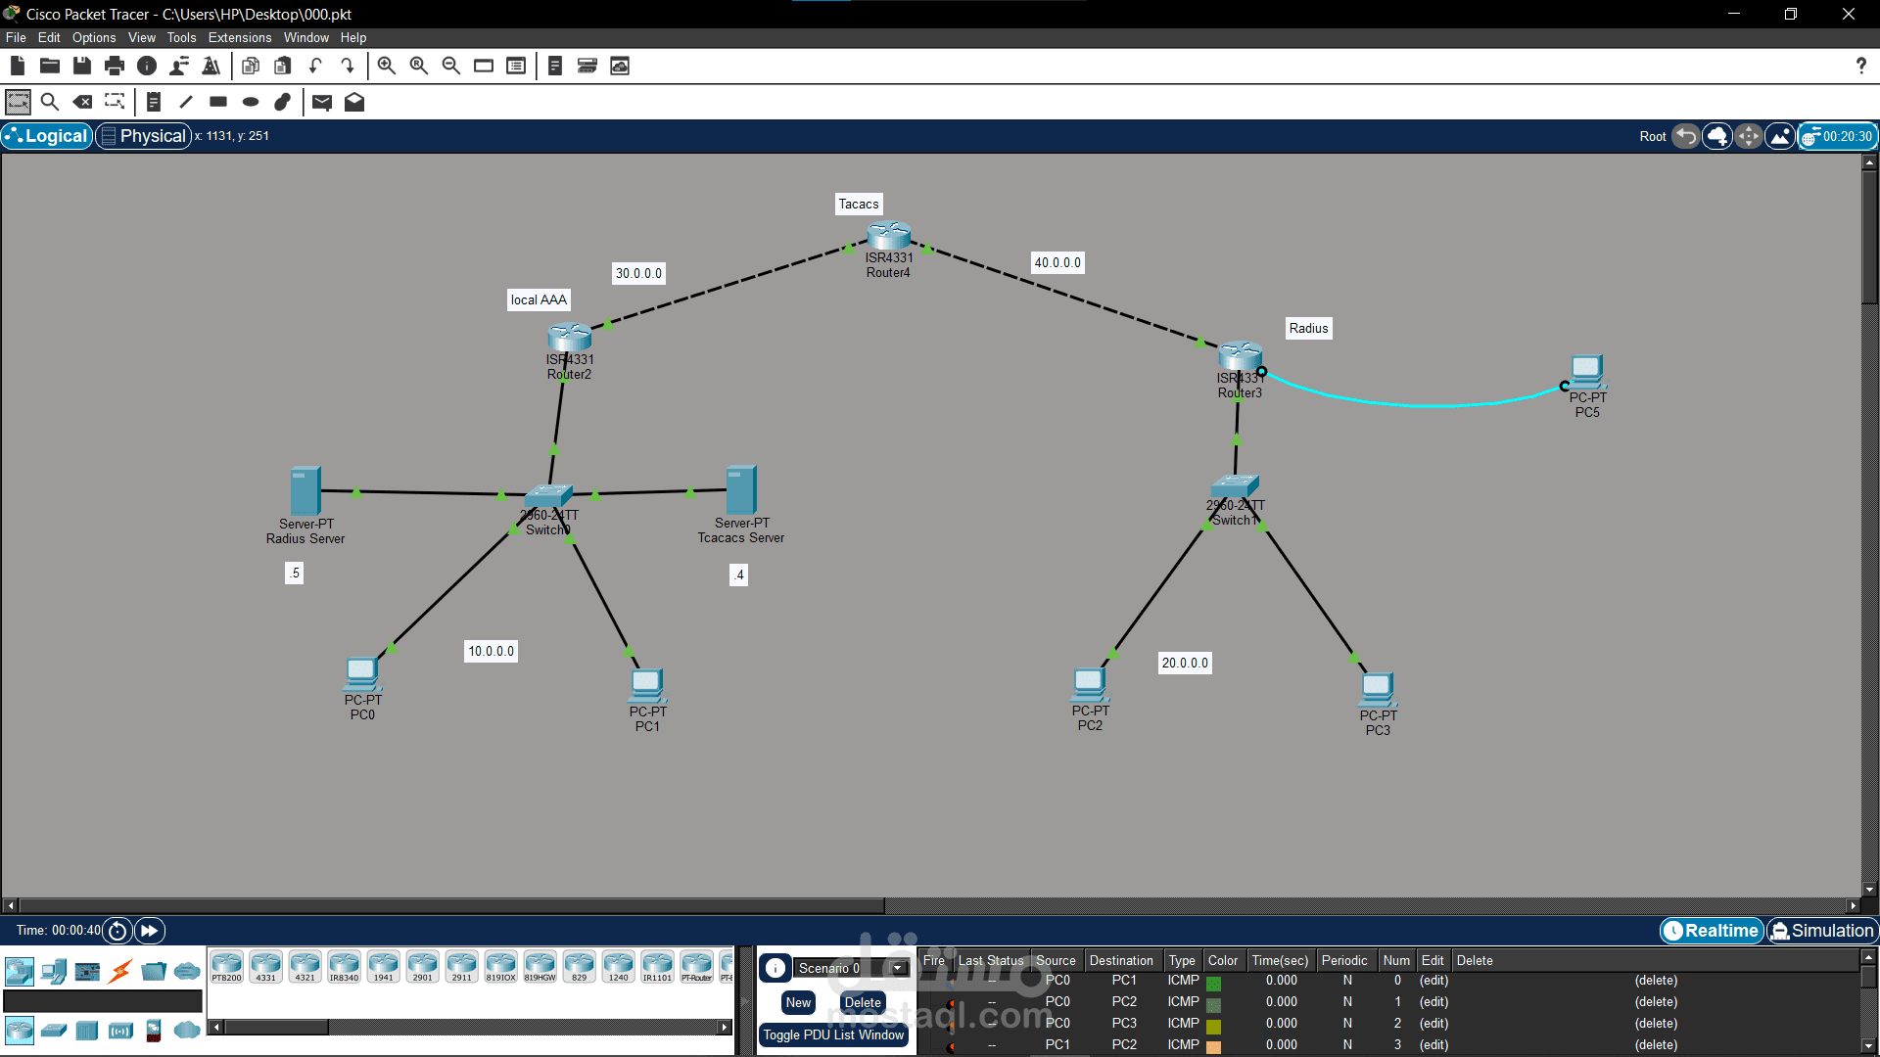
Task: Switch to Logical workspace view
Action: [x=47, y=136]
